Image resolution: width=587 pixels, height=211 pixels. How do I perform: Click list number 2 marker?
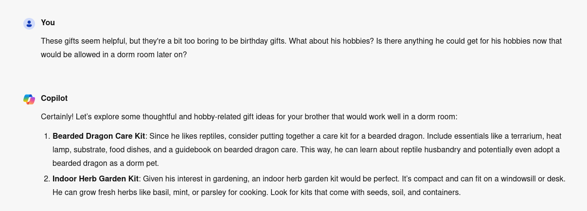coord(47,179)
